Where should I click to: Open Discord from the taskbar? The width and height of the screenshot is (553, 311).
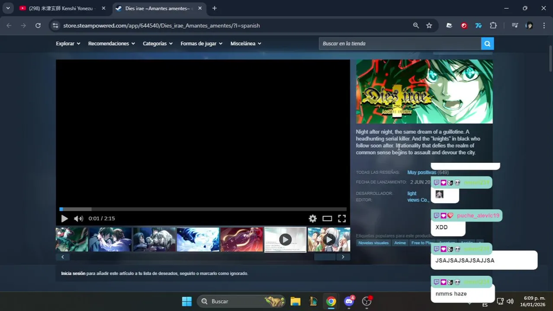click(349, 301)
